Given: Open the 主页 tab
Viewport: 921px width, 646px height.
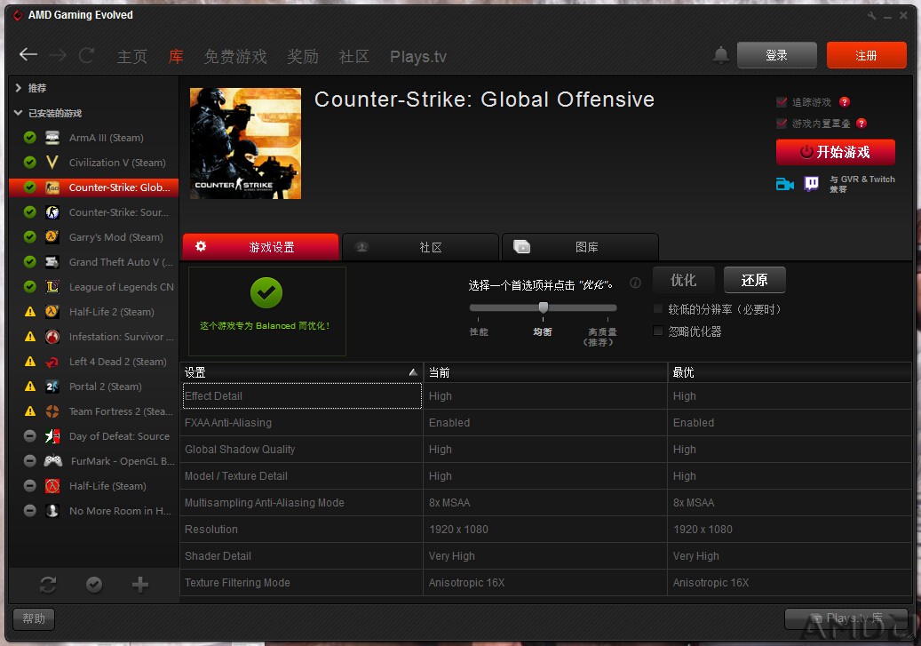Looking at the screenshot, I should 132,57.
